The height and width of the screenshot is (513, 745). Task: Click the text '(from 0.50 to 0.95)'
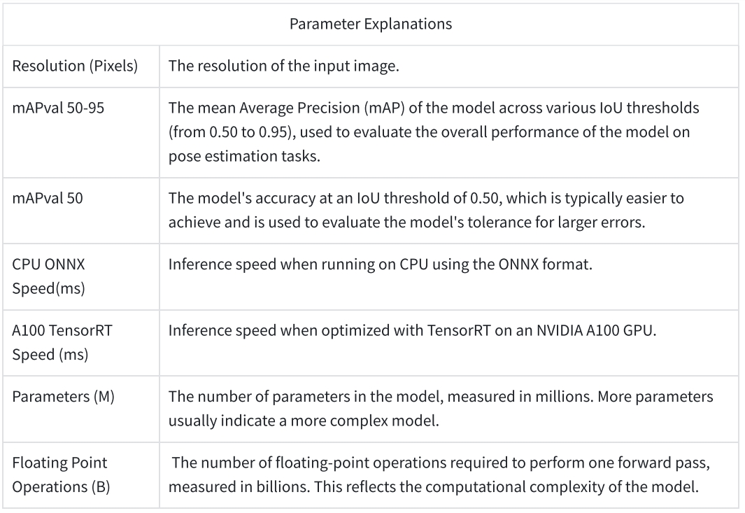230,132
